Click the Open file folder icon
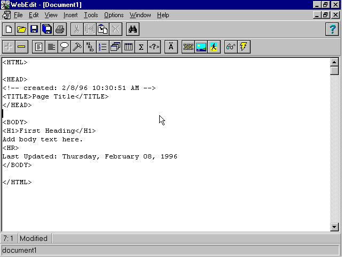342x257 pixels. pyautogui.click(x=21, y=29)
